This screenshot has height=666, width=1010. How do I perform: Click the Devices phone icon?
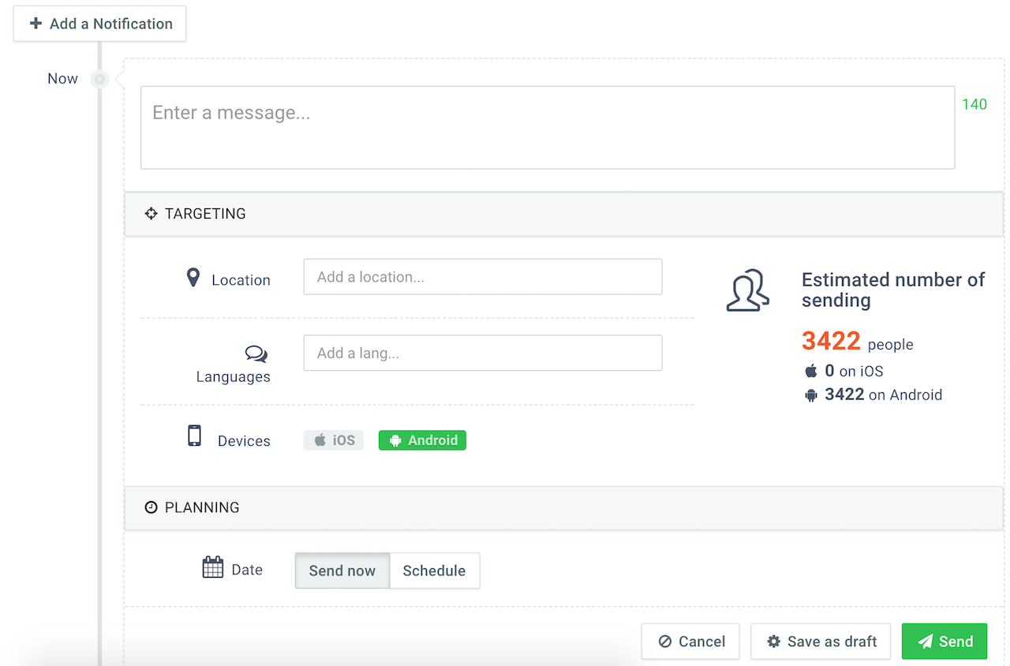[194, 436]
